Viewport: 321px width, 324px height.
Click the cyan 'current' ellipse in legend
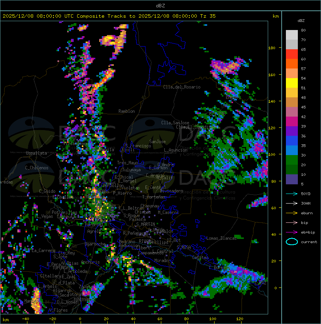pyautogui.click(x=292, y=242)
